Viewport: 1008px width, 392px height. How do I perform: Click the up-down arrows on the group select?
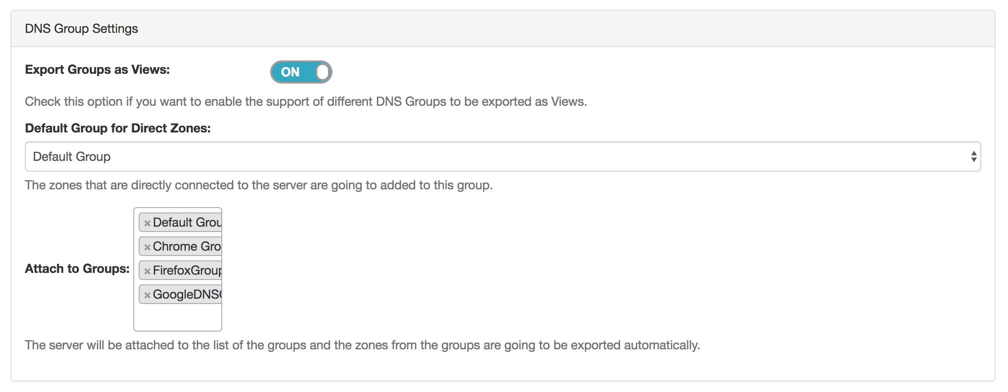click(973, 156)
